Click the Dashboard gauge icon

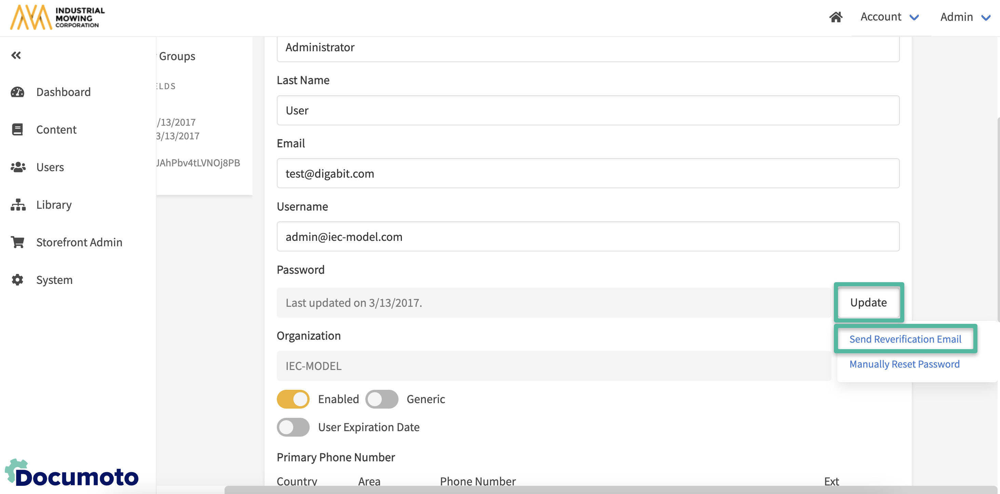pos(17,92)
